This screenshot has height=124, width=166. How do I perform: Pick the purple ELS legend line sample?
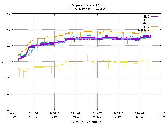(154, 17)
